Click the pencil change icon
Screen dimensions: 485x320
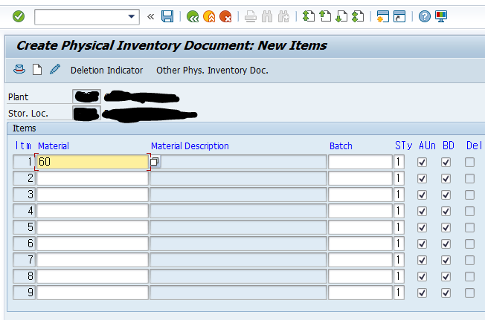pyautogui.click(x=55, y=70)
